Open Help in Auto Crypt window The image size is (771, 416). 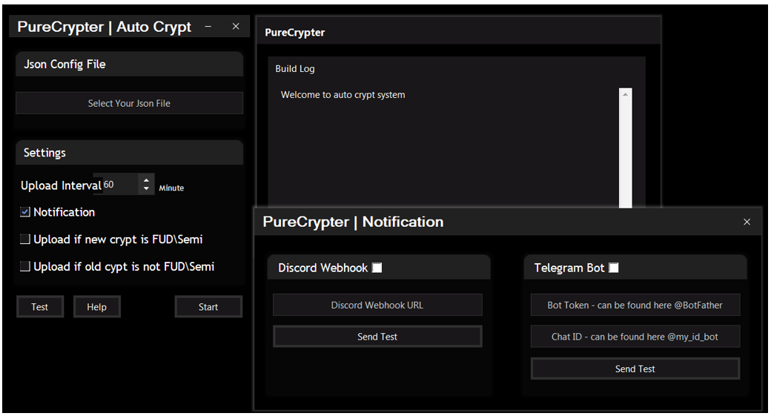click(97, 307)
